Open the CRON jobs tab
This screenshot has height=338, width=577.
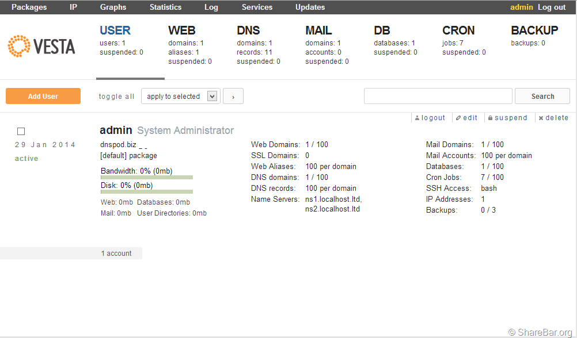(458, 31)
